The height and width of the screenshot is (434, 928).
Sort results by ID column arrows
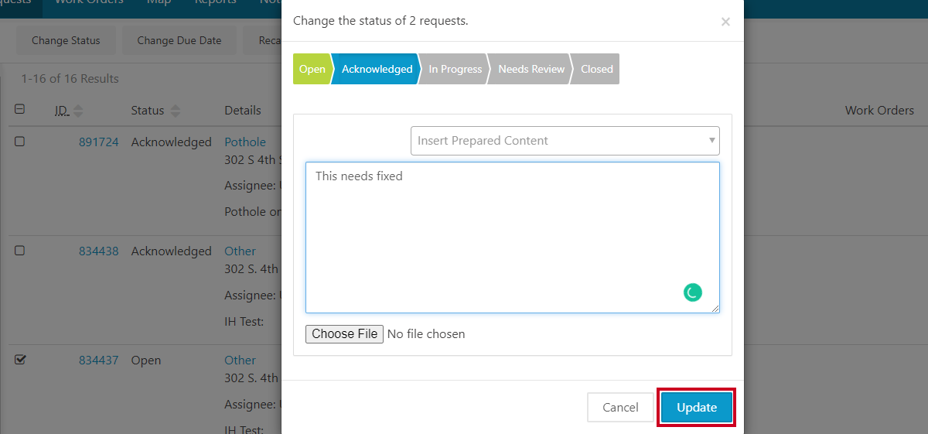pyautogui.click(x=78, y=111)
